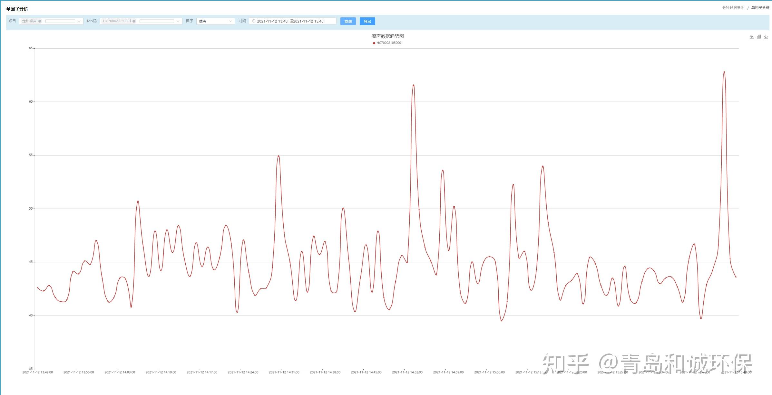Expand the MN码 dropdown arrow
This screenshot has height=395, width=772.
[x=178, y=21]
